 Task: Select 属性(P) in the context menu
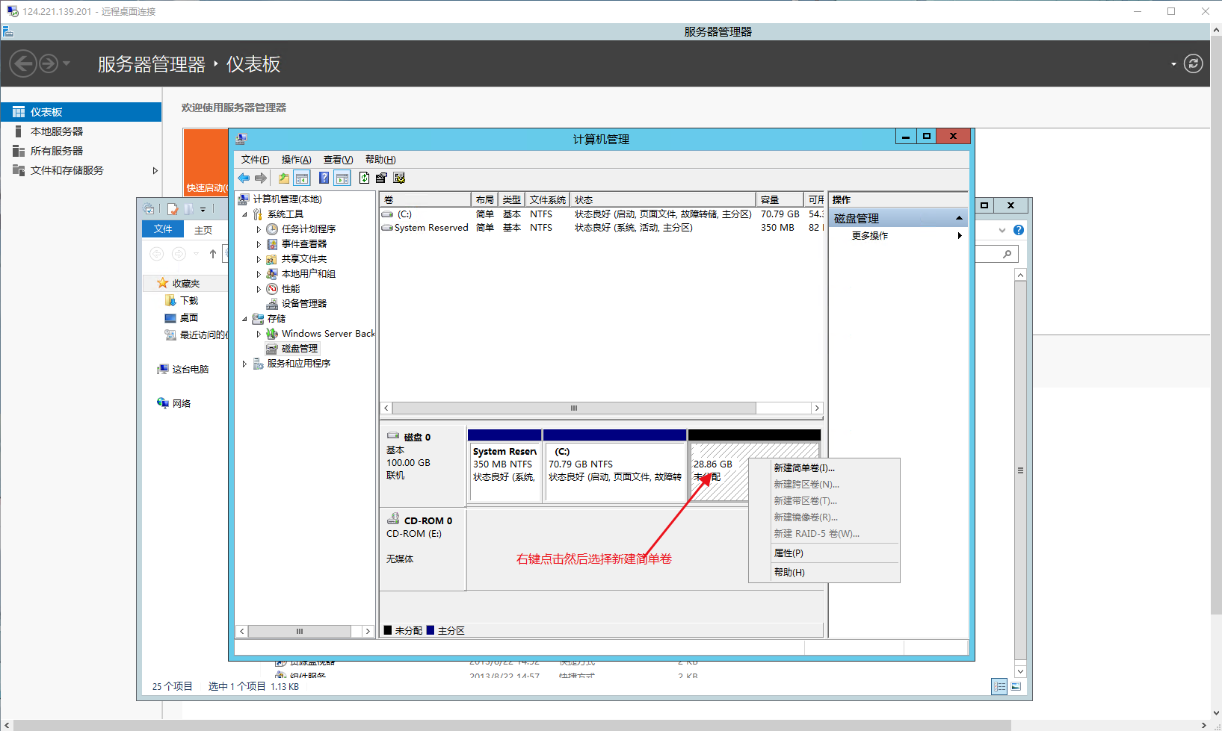point(789,553)
